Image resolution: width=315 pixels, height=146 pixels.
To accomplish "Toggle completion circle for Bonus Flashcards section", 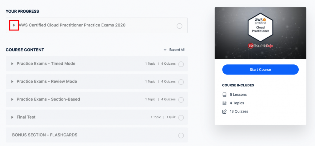I will (x=181, y=136).
